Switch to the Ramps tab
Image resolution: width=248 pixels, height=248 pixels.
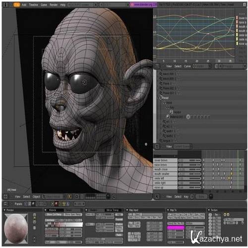pos(69,210)
